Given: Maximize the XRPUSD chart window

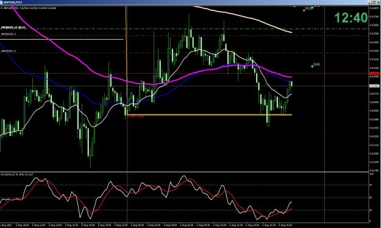Looking at the screenshot, I should (x=374, y=2).
